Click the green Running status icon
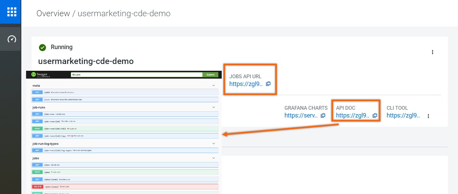Viewport: 458px width, 194px height. 42,47
